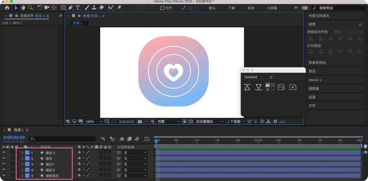Switch to the 小屏幕 workspace
The height and width of the screenshot is (181, 368).
pos(272,8)
